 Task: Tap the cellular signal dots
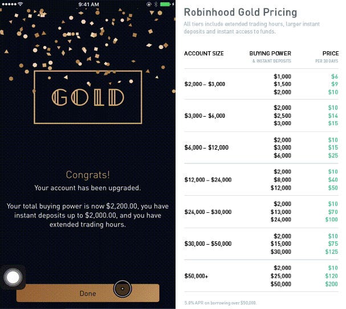pyautogui.click(x=9, y=4)
